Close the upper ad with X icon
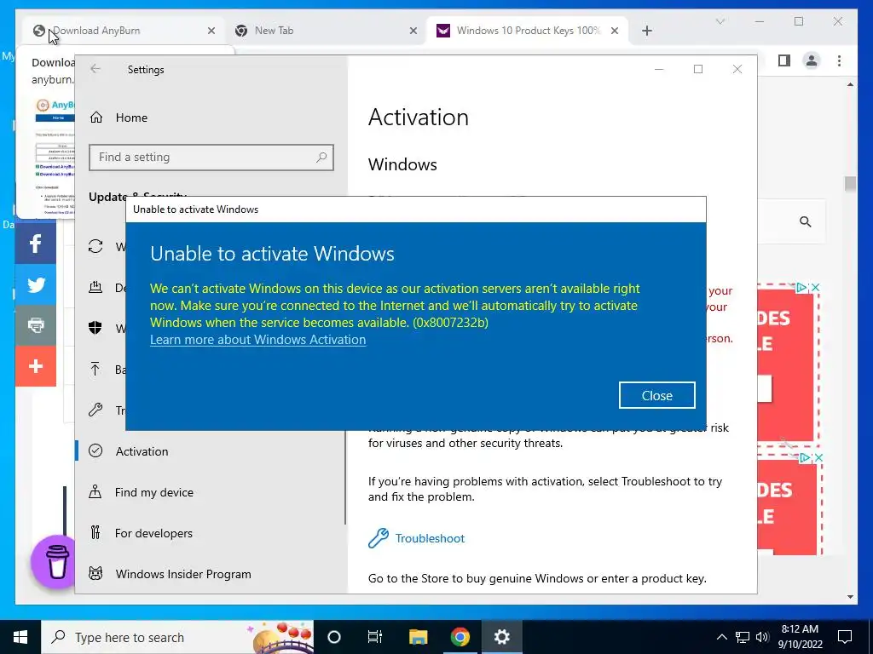The height and width of the screenshot is (654, 873). [x=815, y=288]
